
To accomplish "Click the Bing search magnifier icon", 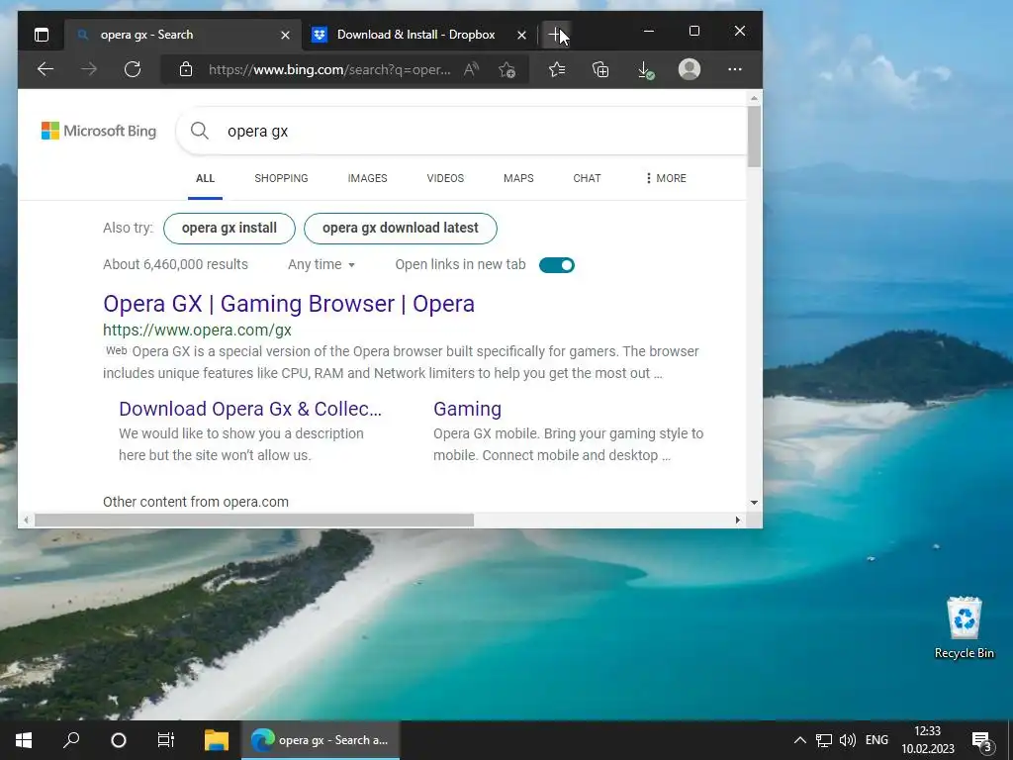I will (x=200, y=131).
